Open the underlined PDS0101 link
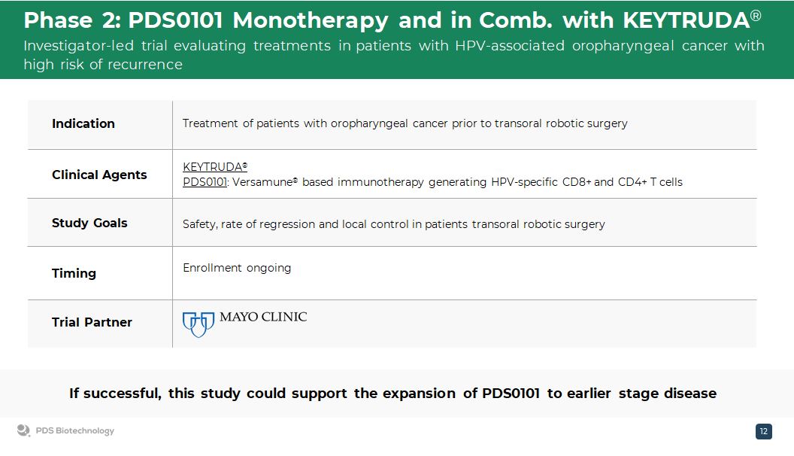Screen dimensions: 794x456 205,182
